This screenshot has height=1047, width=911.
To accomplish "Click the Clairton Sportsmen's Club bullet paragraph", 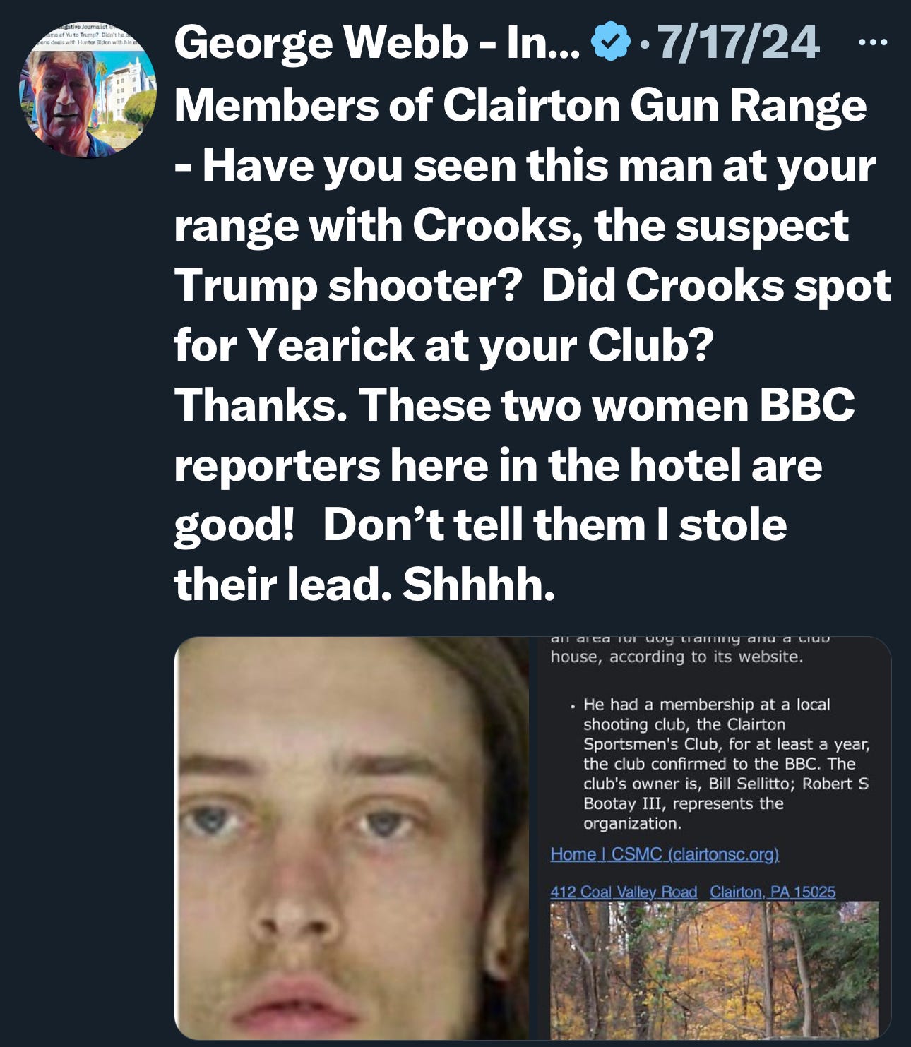I will (726, 764).
